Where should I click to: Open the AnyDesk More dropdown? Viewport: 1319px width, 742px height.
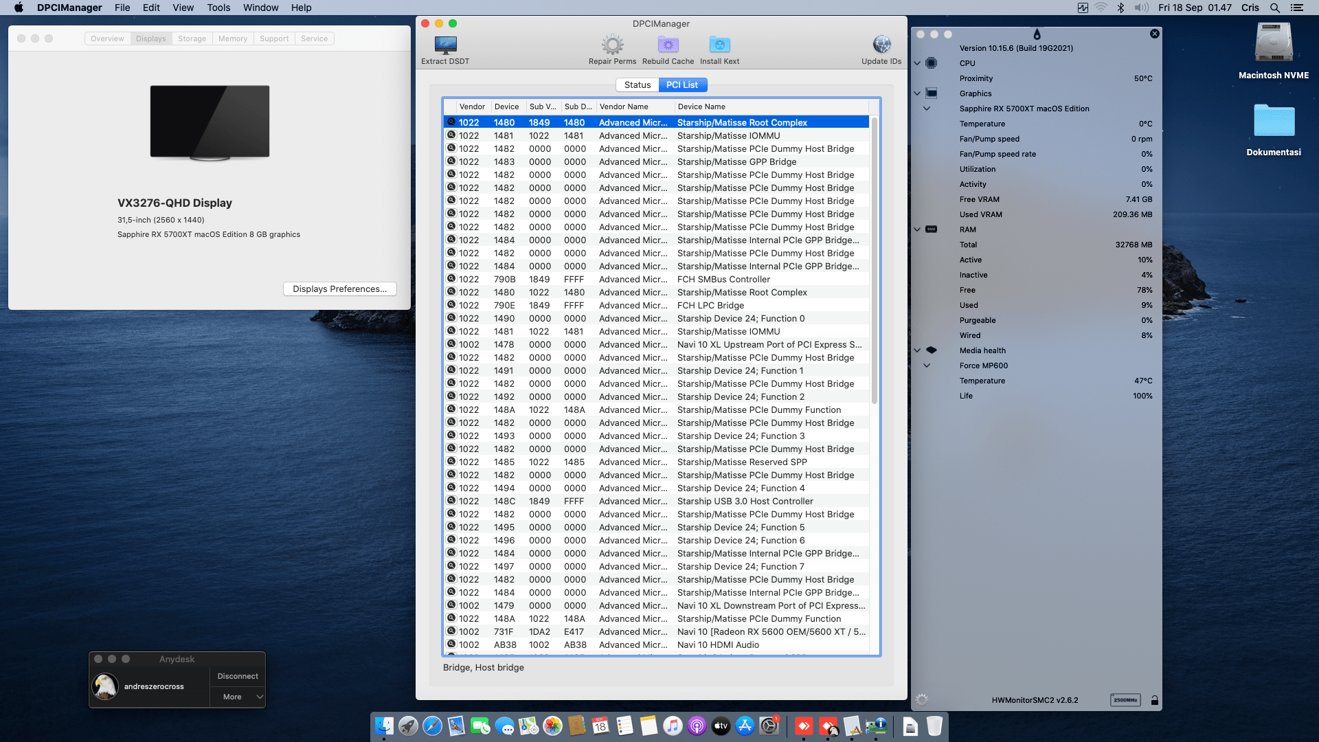pyautogui.click(x=238, y=697)
